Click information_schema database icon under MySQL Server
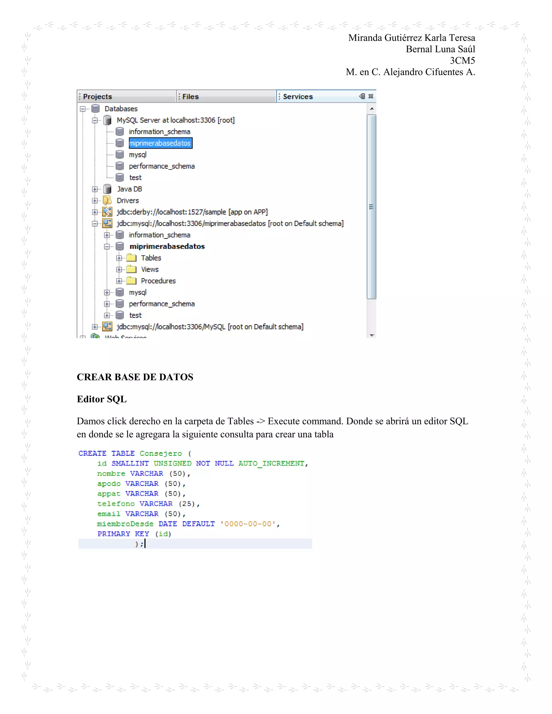Screen dimensions: 552x714 [x=120, y=131]
